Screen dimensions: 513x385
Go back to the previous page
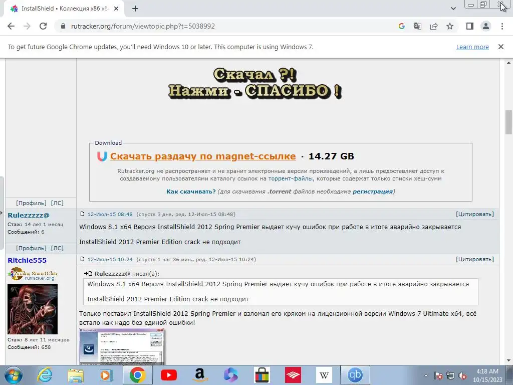11,26
